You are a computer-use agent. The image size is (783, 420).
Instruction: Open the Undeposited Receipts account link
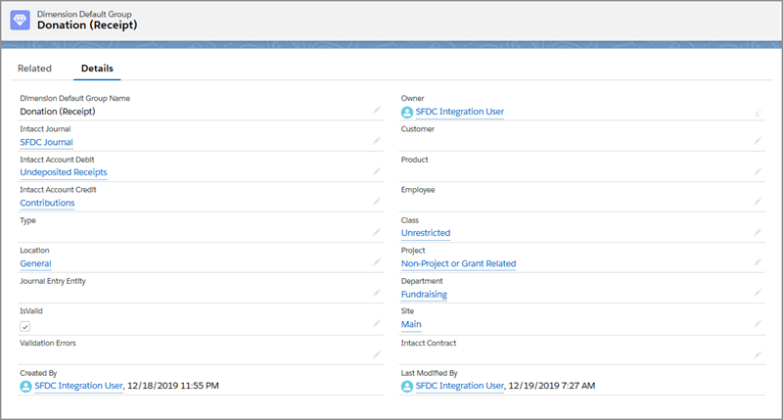click(63, 172)
